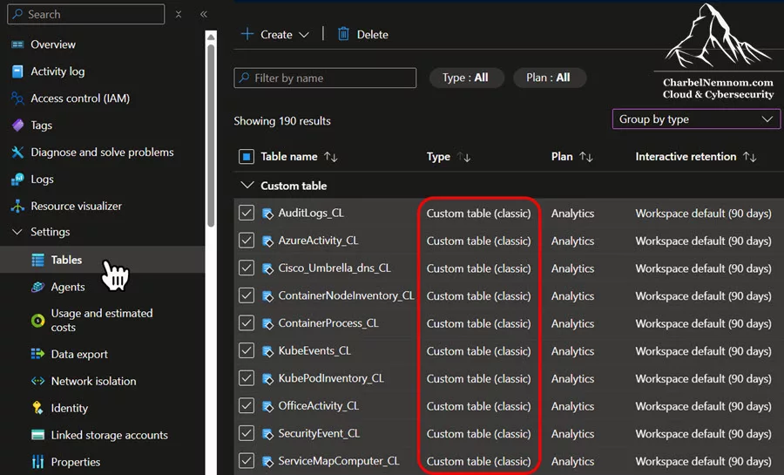Click the Tables icon in Settings
Viewport: 784px width, 475px height.
[x=38, y=260]
